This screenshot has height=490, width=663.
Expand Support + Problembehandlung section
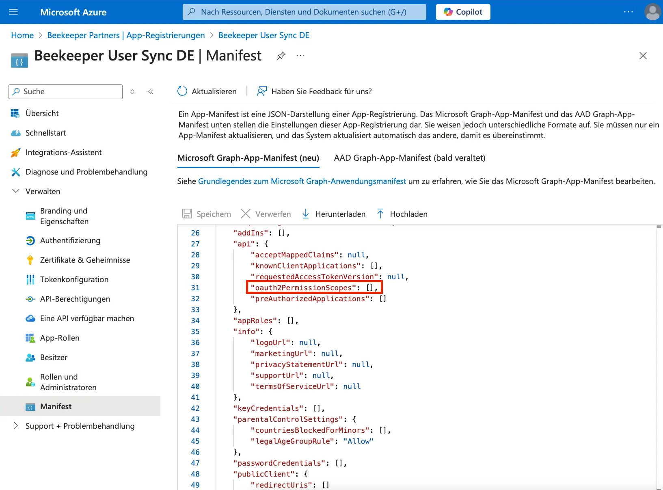tap(16, 425)
